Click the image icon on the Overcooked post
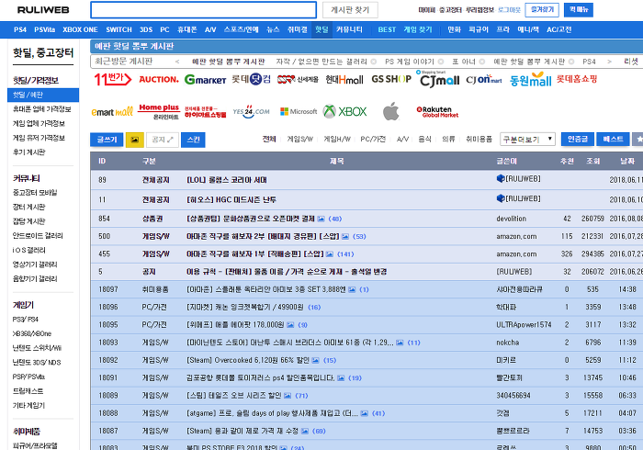 (x=315, y=361)
